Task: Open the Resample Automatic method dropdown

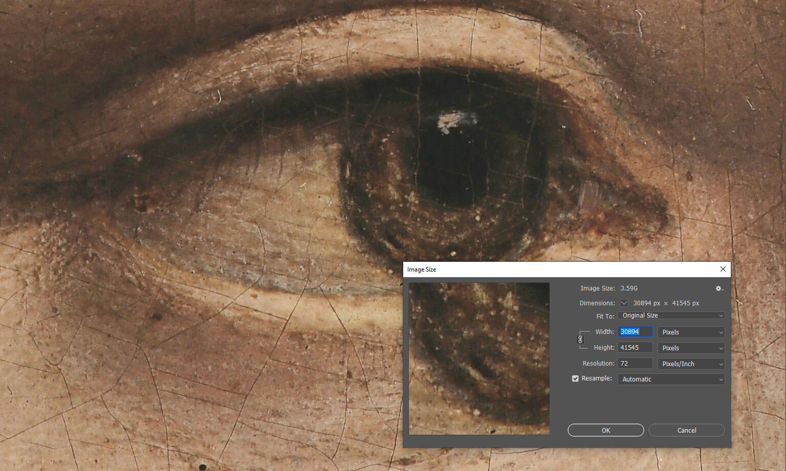Action: 671,379
